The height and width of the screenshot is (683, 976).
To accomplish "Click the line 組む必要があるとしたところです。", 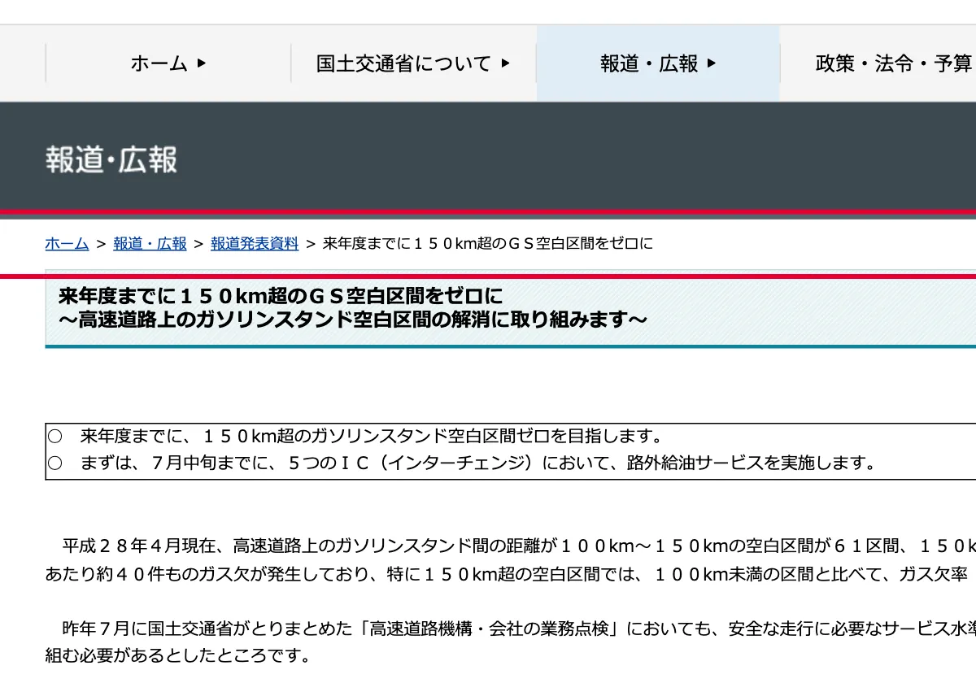I will (177, 655).
